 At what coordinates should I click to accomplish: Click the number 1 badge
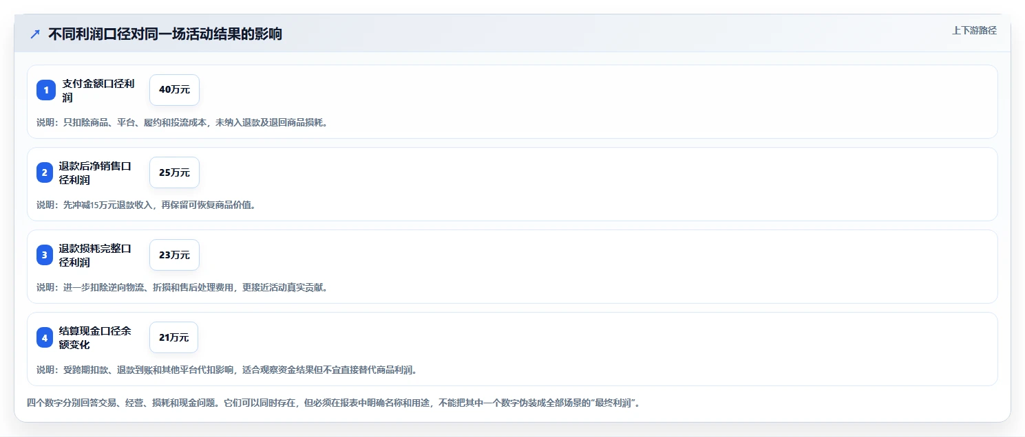46,90
